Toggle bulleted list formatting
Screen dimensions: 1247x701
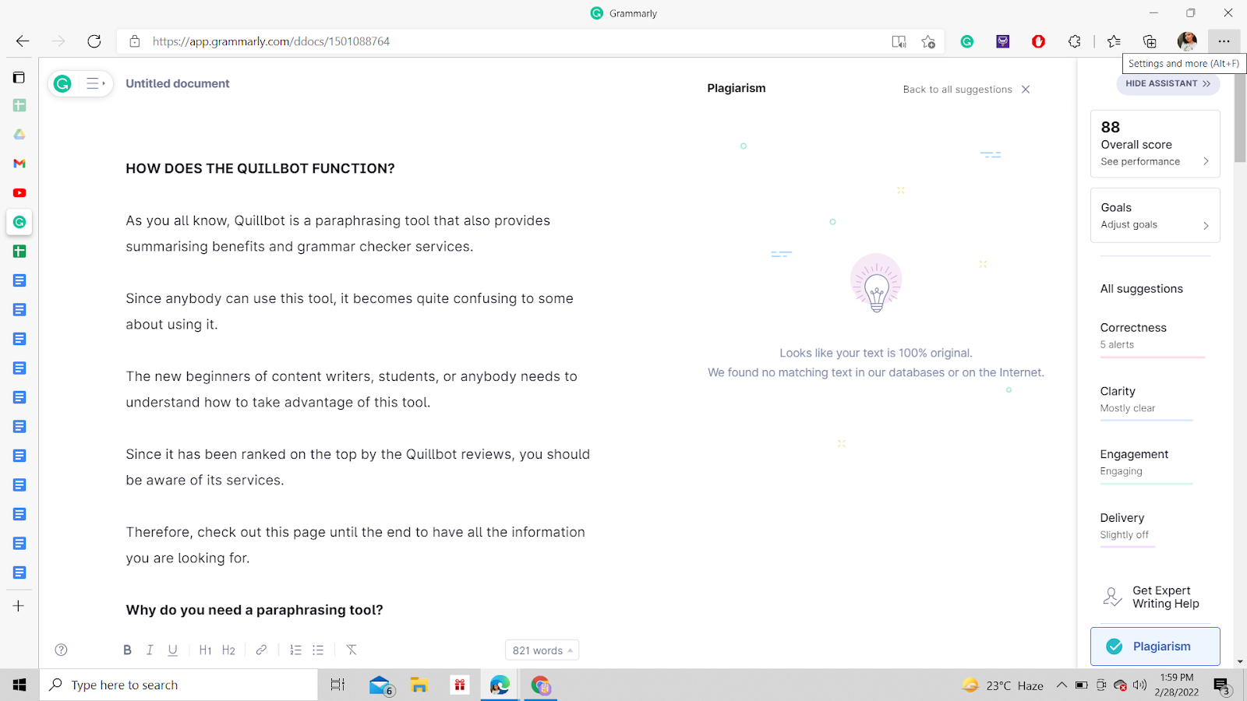point(318,650)
